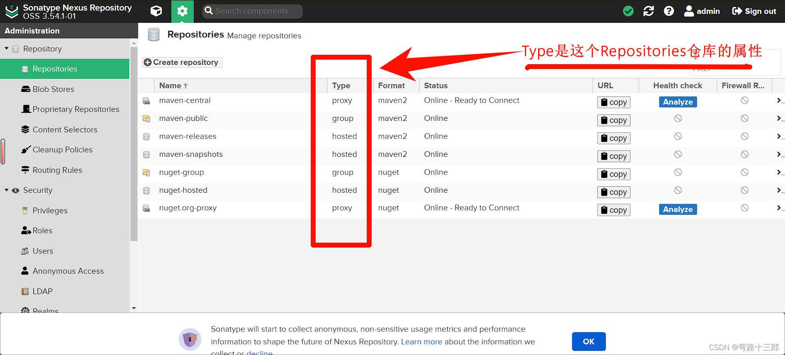Copy URL of nuget.org-proxy
This screenshot has height=355, width=785.
click(x=614, y=210)
